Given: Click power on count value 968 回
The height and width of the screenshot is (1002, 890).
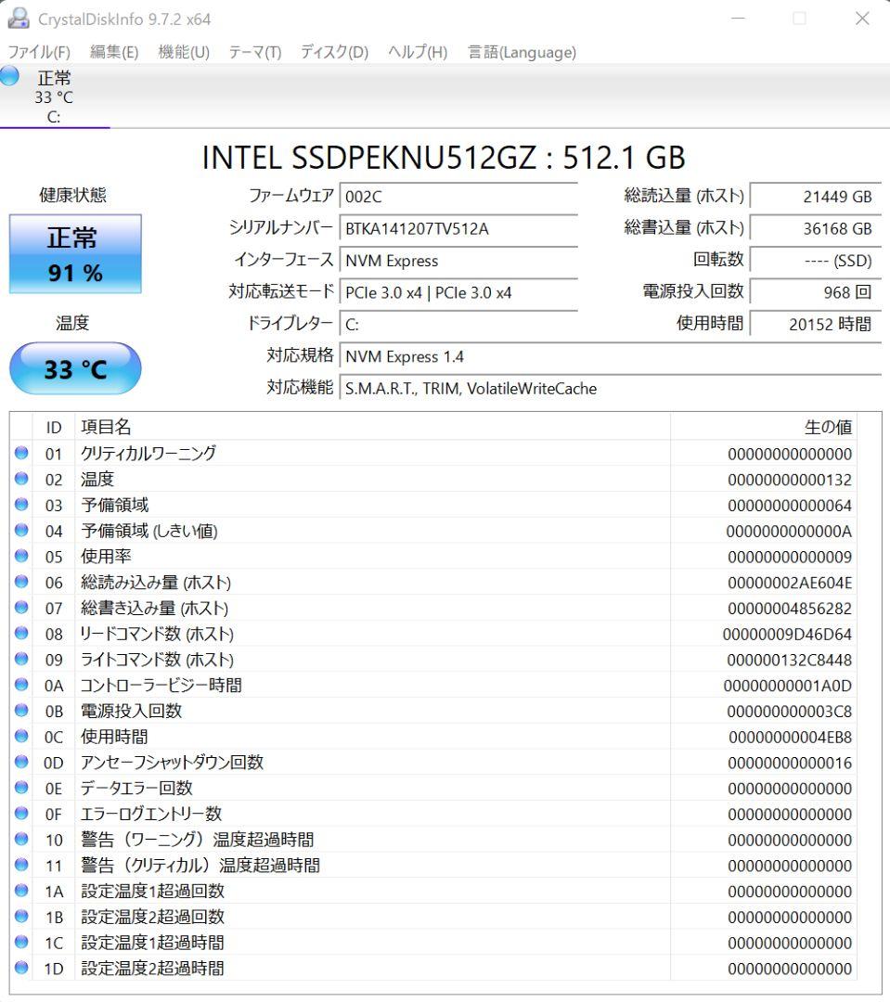Looking at the screenshot, I should (816, 292).
